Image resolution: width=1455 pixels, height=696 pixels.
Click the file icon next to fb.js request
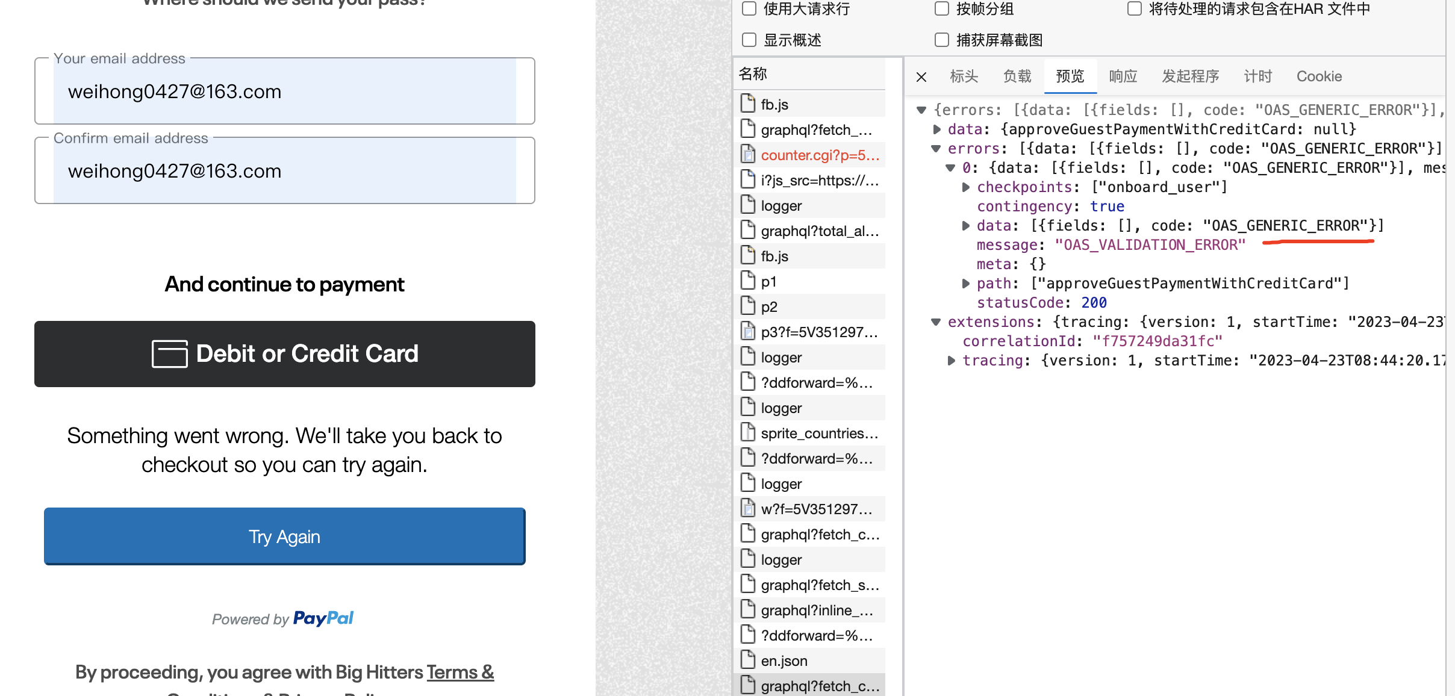tap(749, 103)
